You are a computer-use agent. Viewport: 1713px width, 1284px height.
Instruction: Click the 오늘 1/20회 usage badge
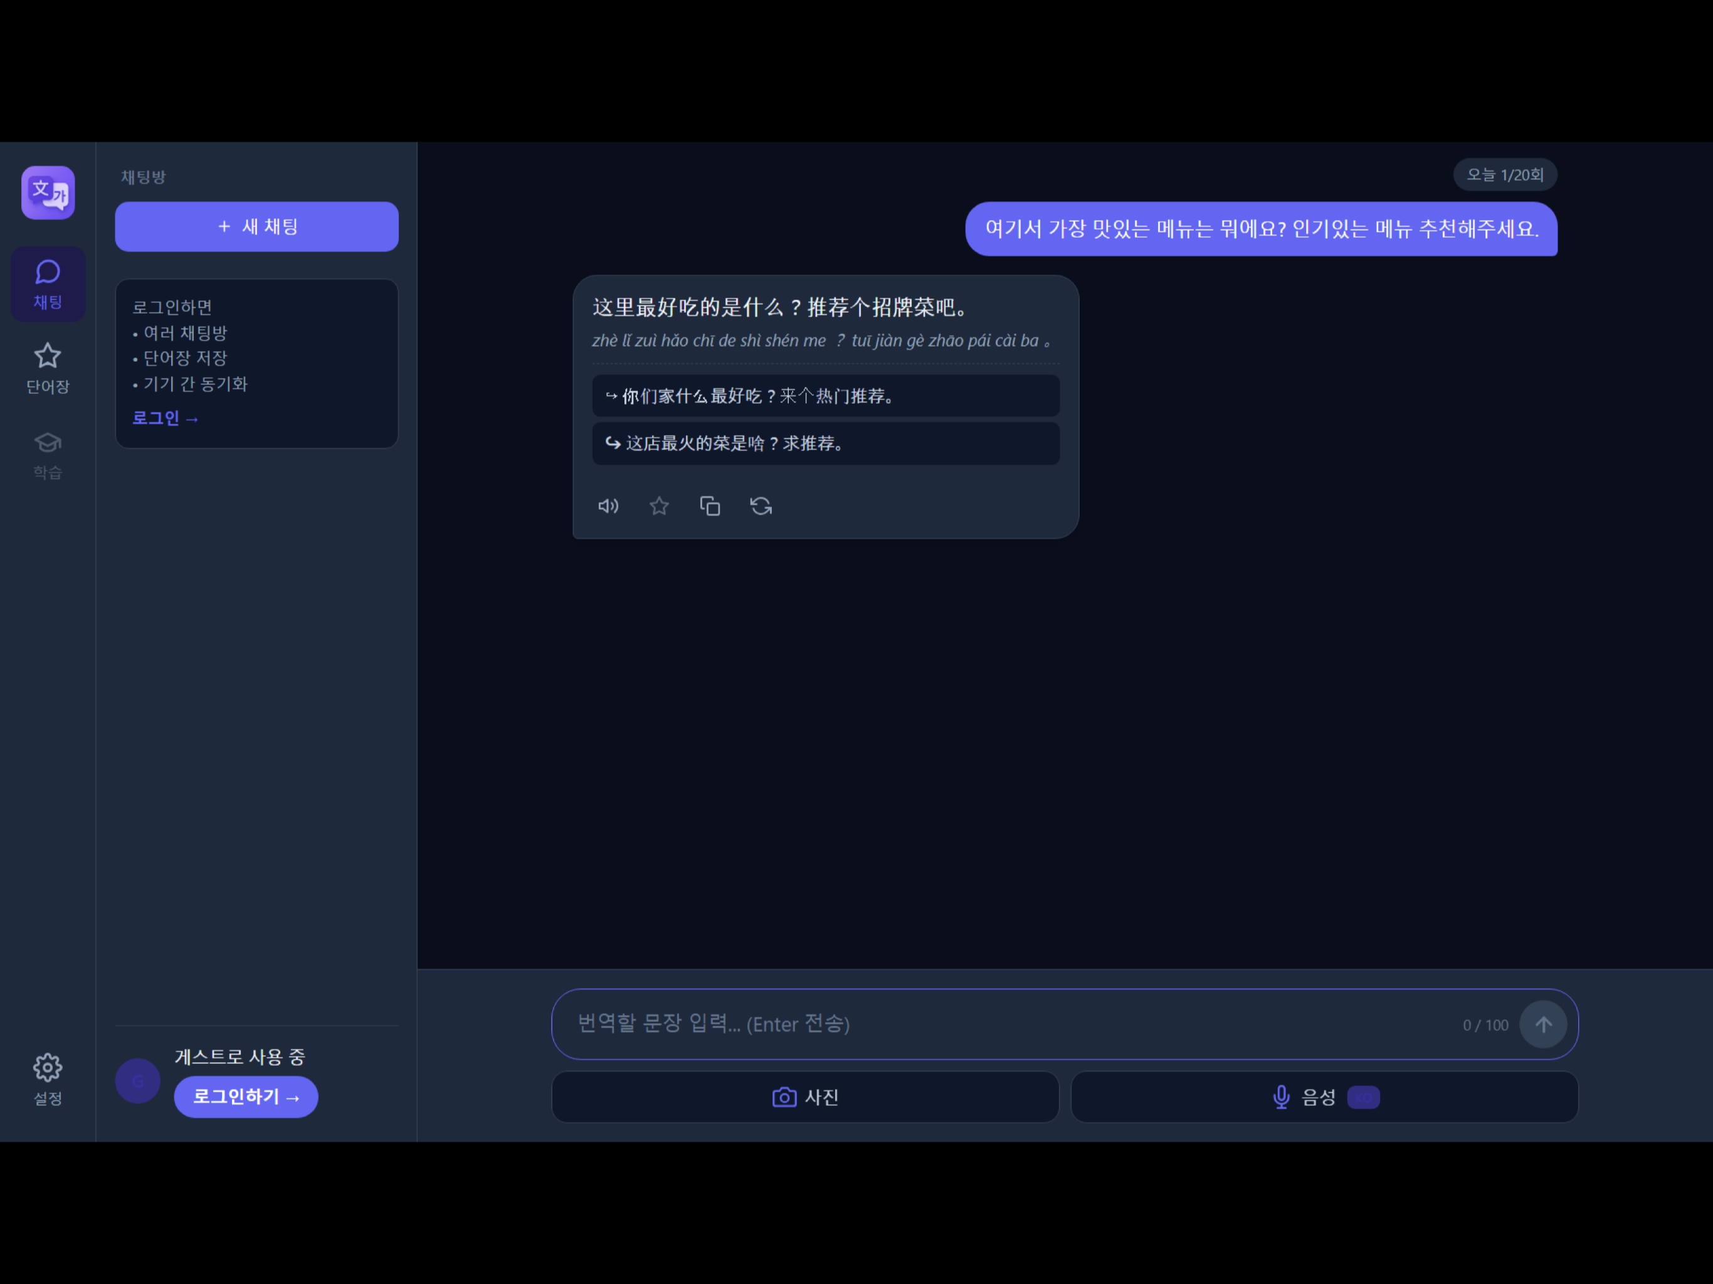1505,175
